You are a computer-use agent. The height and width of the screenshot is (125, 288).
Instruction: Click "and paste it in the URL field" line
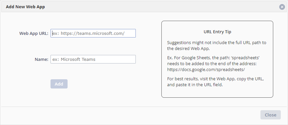(195, 85)
